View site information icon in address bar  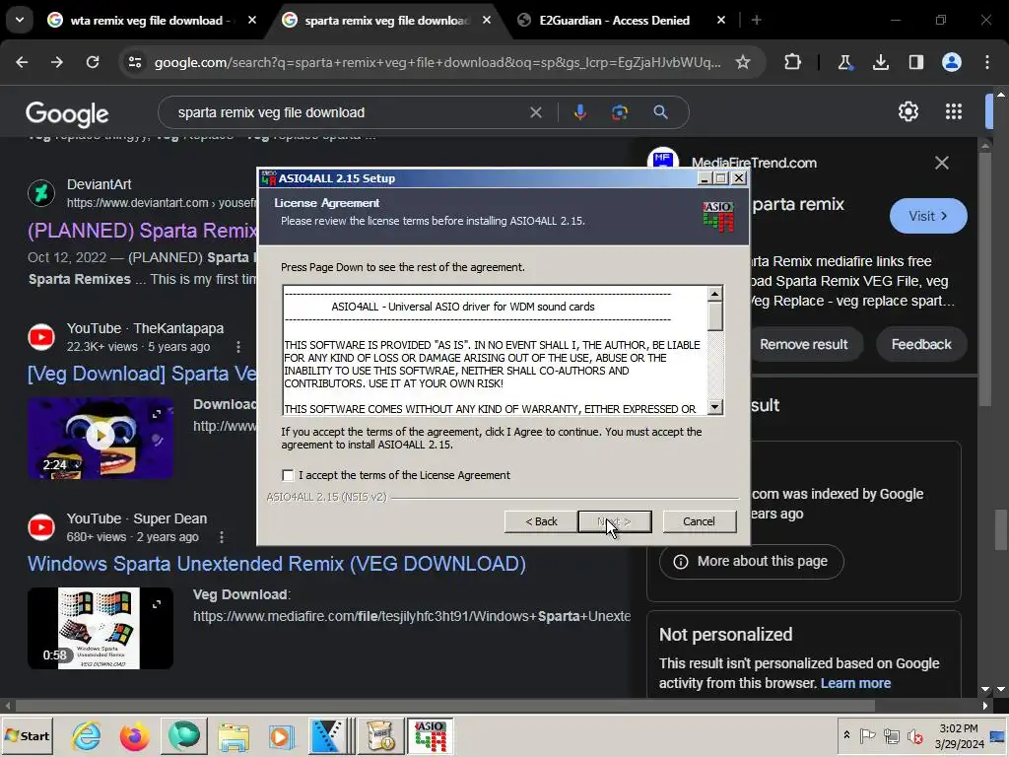tap(134, 62)
